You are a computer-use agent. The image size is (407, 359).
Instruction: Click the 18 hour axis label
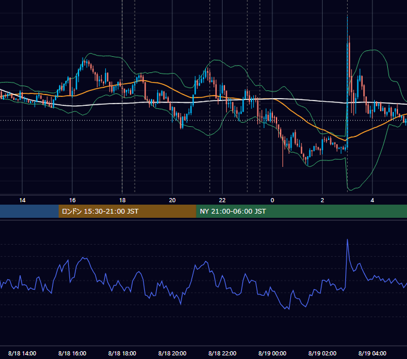point(122,200)
